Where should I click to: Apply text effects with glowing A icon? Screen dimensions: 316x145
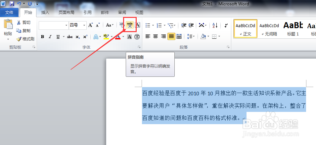[x=96, y=37]
